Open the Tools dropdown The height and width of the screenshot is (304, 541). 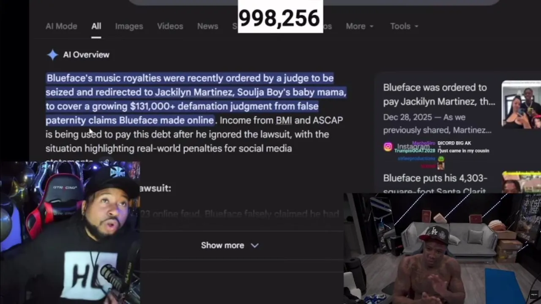404,26
